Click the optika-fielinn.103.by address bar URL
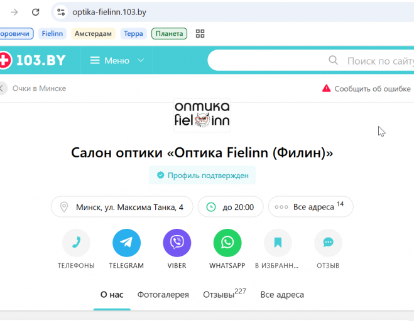 109,12
